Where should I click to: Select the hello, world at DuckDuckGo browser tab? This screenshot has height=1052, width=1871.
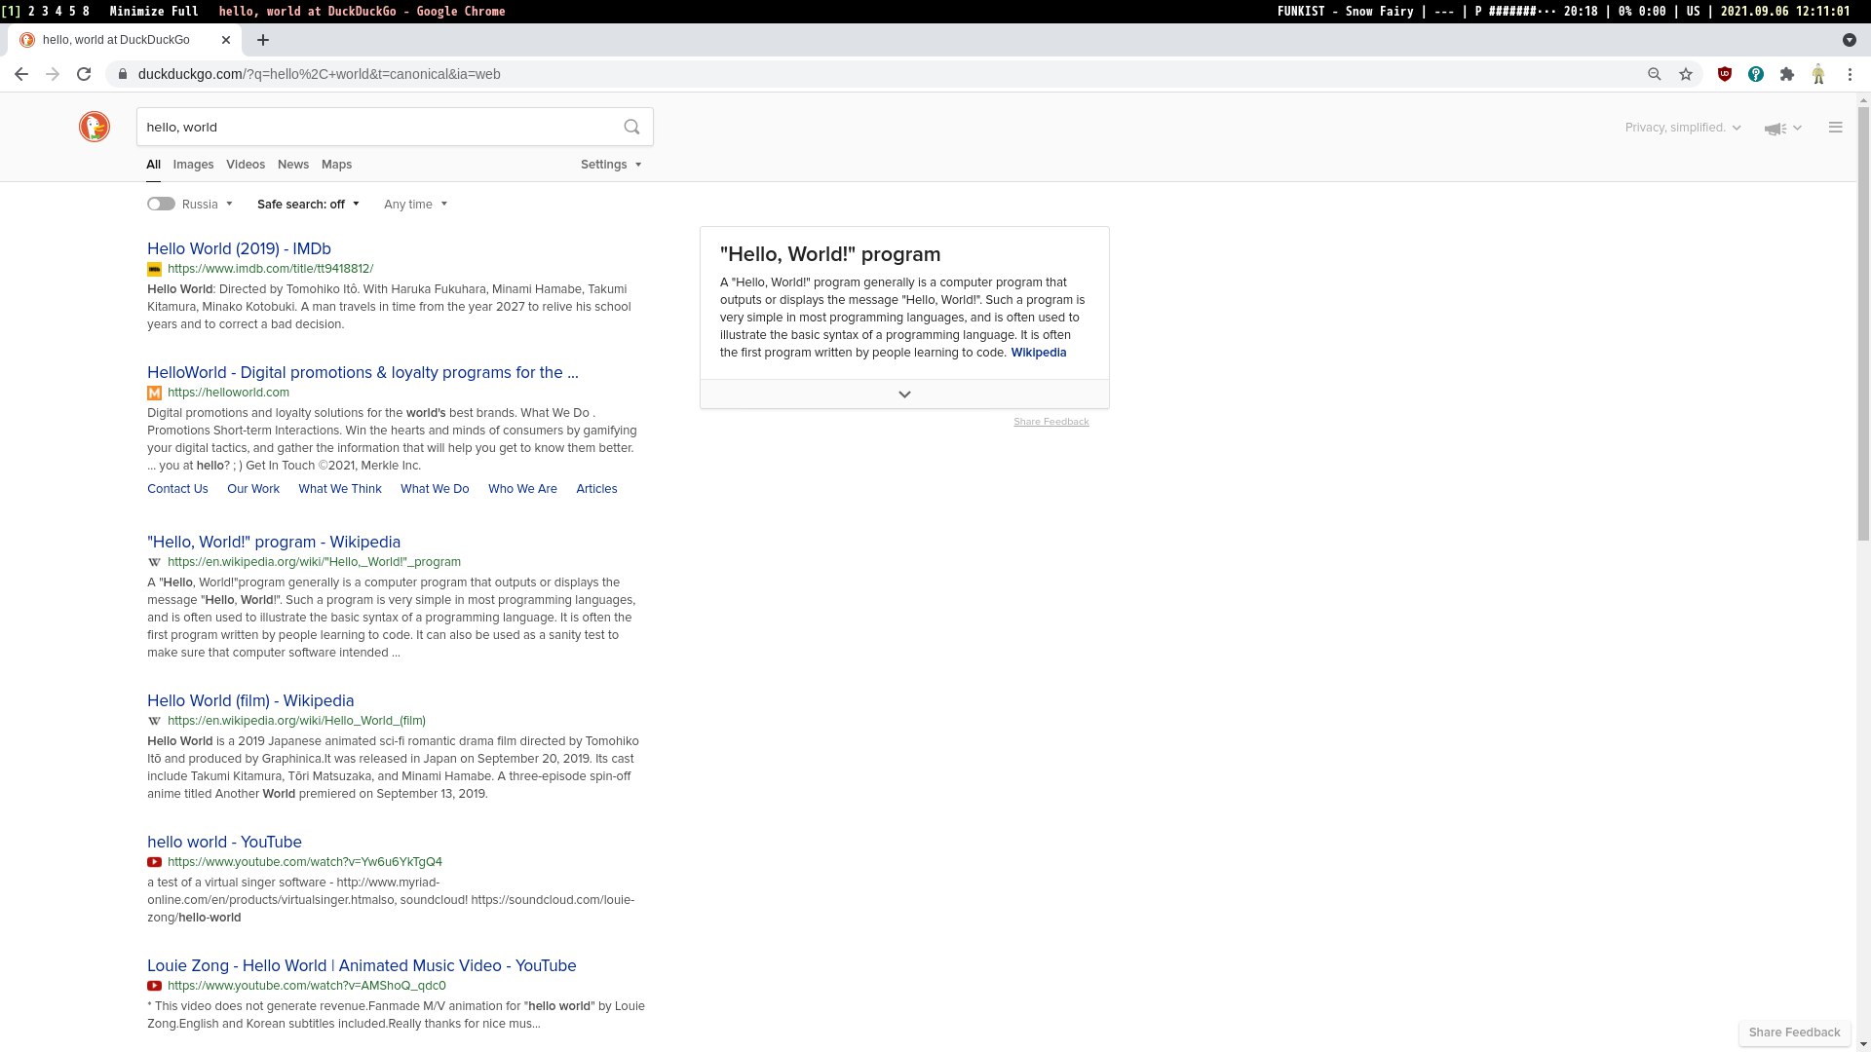[x=125, y=40]
